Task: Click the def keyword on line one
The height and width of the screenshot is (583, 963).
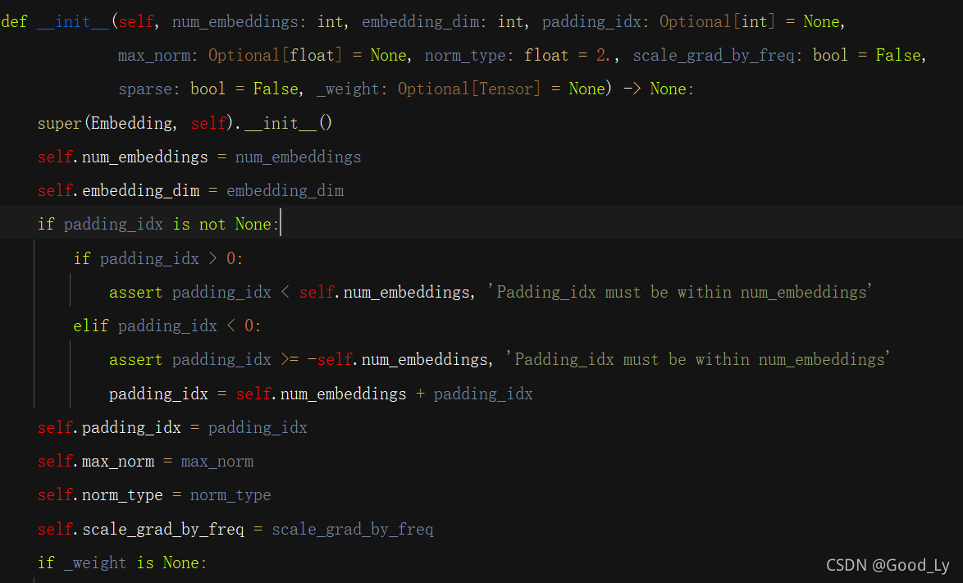Action: tap(14, 21)
